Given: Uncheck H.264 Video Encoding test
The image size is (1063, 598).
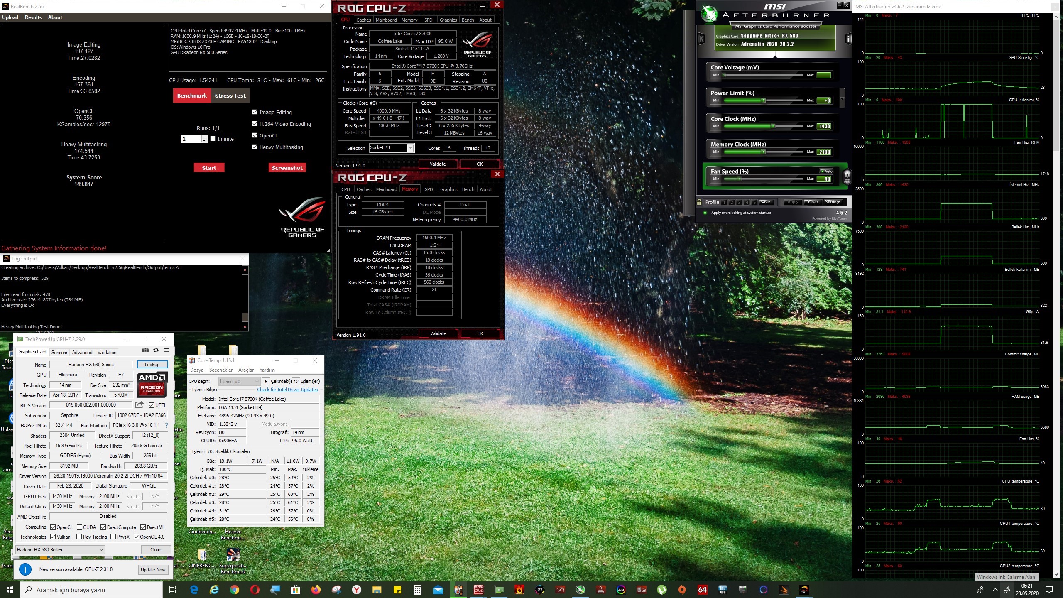Looking at the screenshot, I should (x=255, y=124).
